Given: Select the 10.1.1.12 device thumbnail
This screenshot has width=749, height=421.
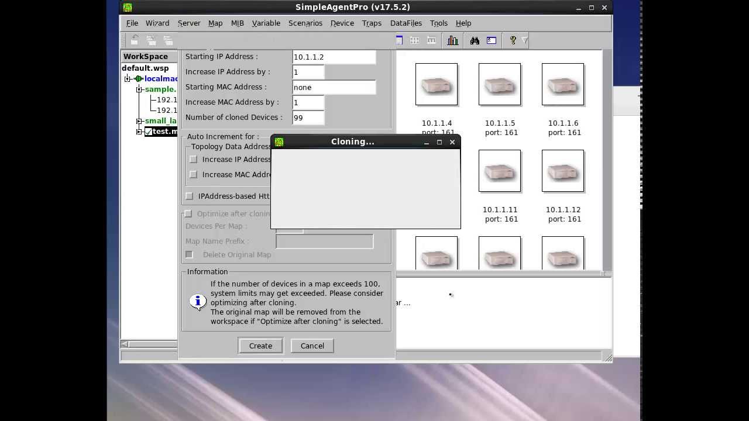Looking at the screenshot, I should click(563, 171).
